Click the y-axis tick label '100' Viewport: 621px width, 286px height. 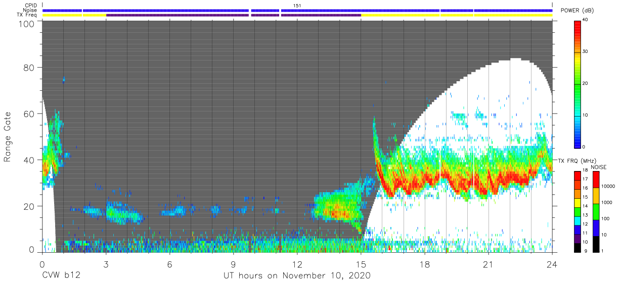click(25, 24)
